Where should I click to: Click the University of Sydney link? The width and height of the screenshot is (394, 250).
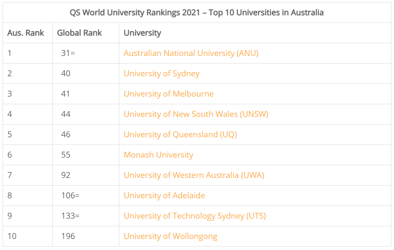[x=161, y=74]
